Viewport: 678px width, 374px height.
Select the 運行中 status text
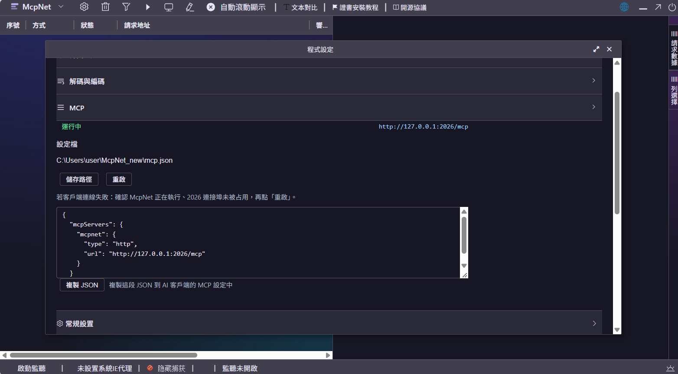point(71,127)
